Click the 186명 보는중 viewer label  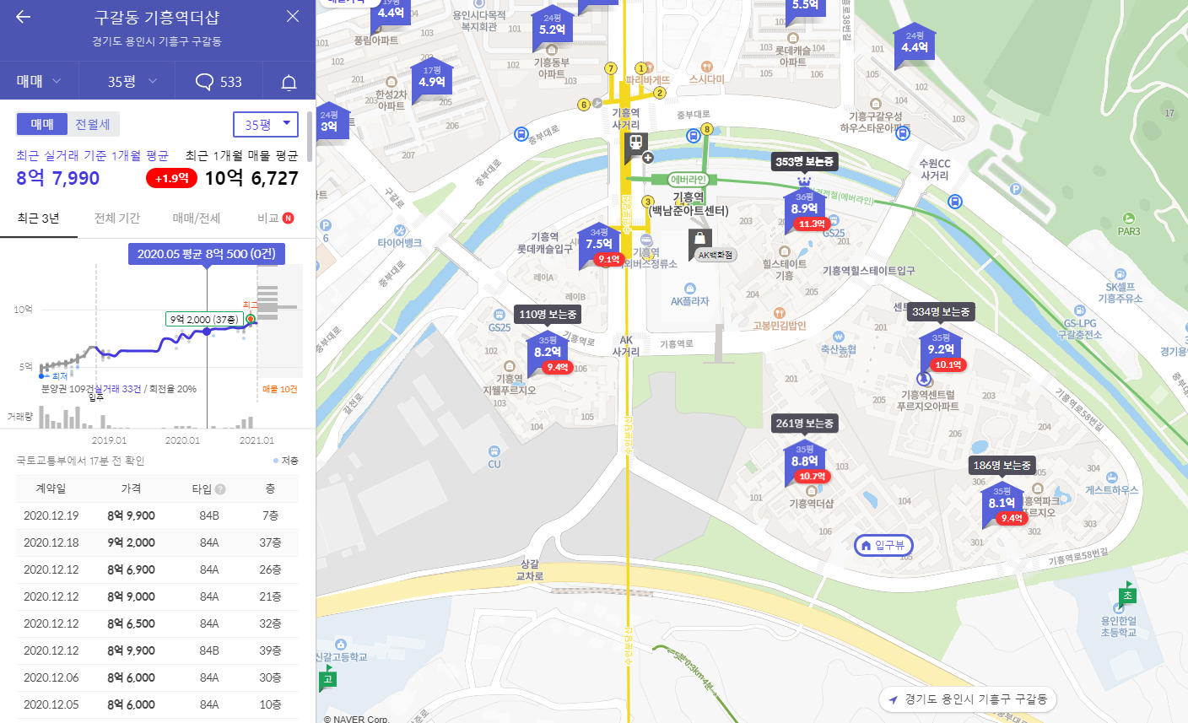(1002, 465)
